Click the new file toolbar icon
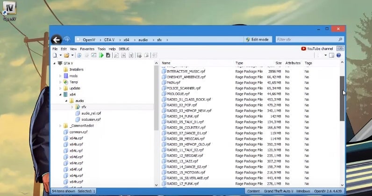Viewport: 372px width, 196px height. [x=55, y=55]
